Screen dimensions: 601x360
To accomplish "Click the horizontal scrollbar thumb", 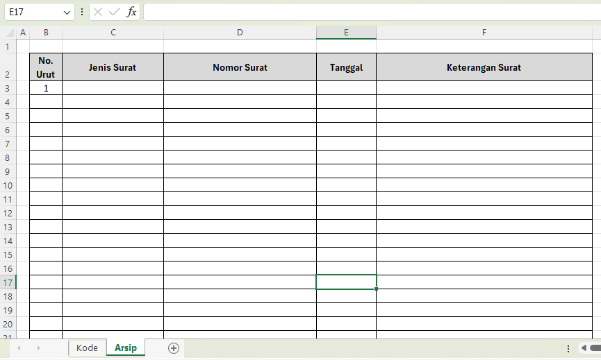I will pyautogui.click(x=595, y=348).
